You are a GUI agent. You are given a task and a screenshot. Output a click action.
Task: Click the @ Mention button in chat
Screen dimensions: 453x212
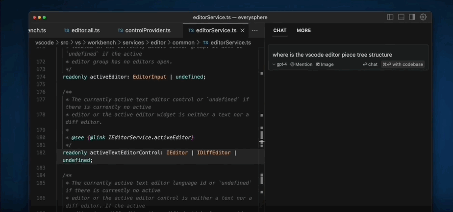tap(302, 64)
